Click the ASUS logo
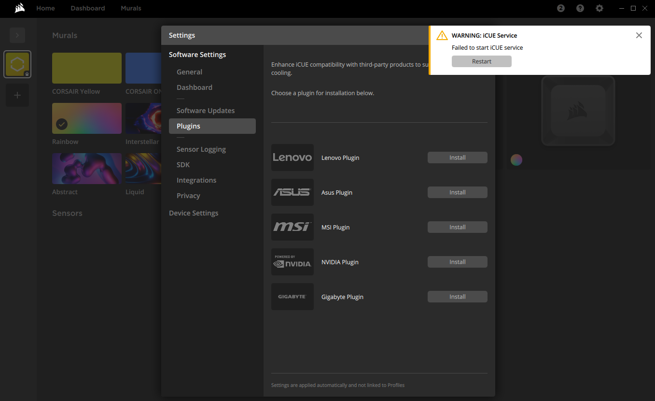Viewport: 655px width, 401px height. [x=293, y=192]
